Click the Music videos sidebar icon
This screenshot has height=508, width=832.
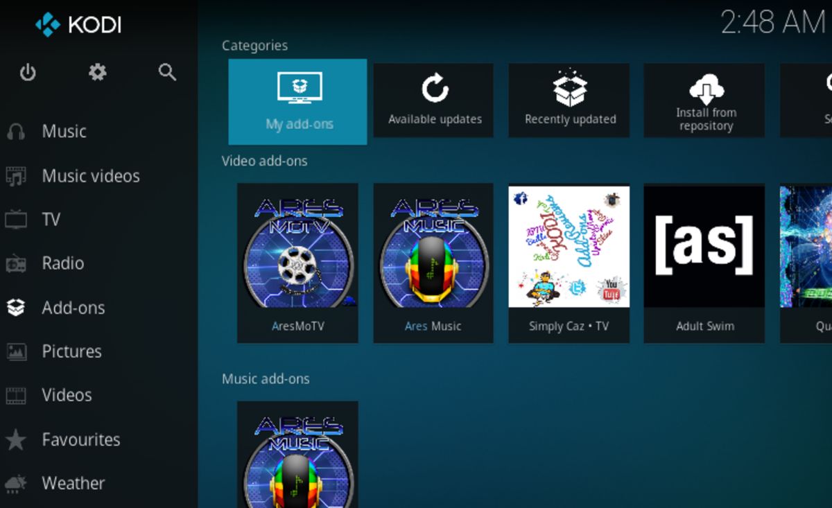pos(15,176)
